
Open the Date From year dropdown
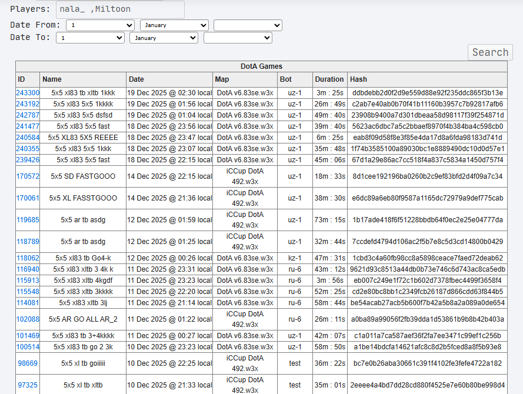248,25
